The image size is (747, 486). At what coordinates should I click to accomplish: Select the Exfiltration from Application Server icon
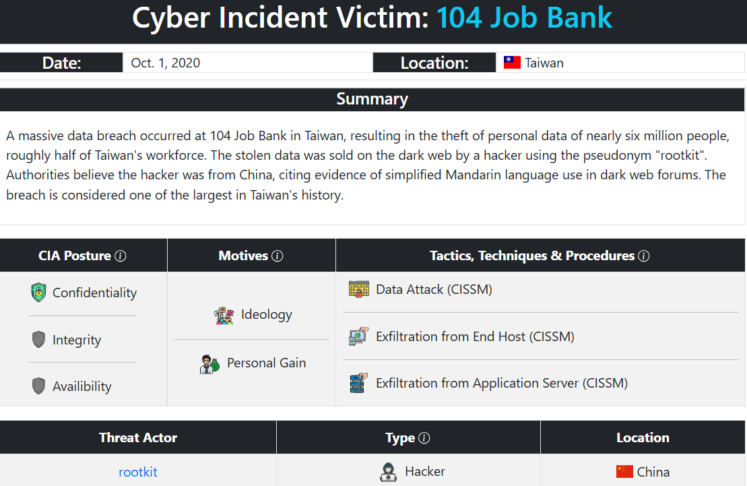358,382
